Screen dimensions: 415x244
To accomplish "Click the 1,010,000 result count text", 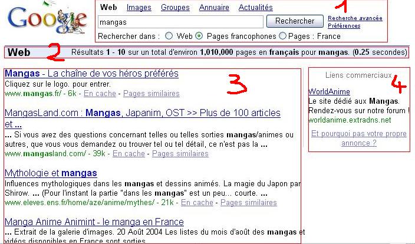I will pyautogui.click(x=216, y=52).
